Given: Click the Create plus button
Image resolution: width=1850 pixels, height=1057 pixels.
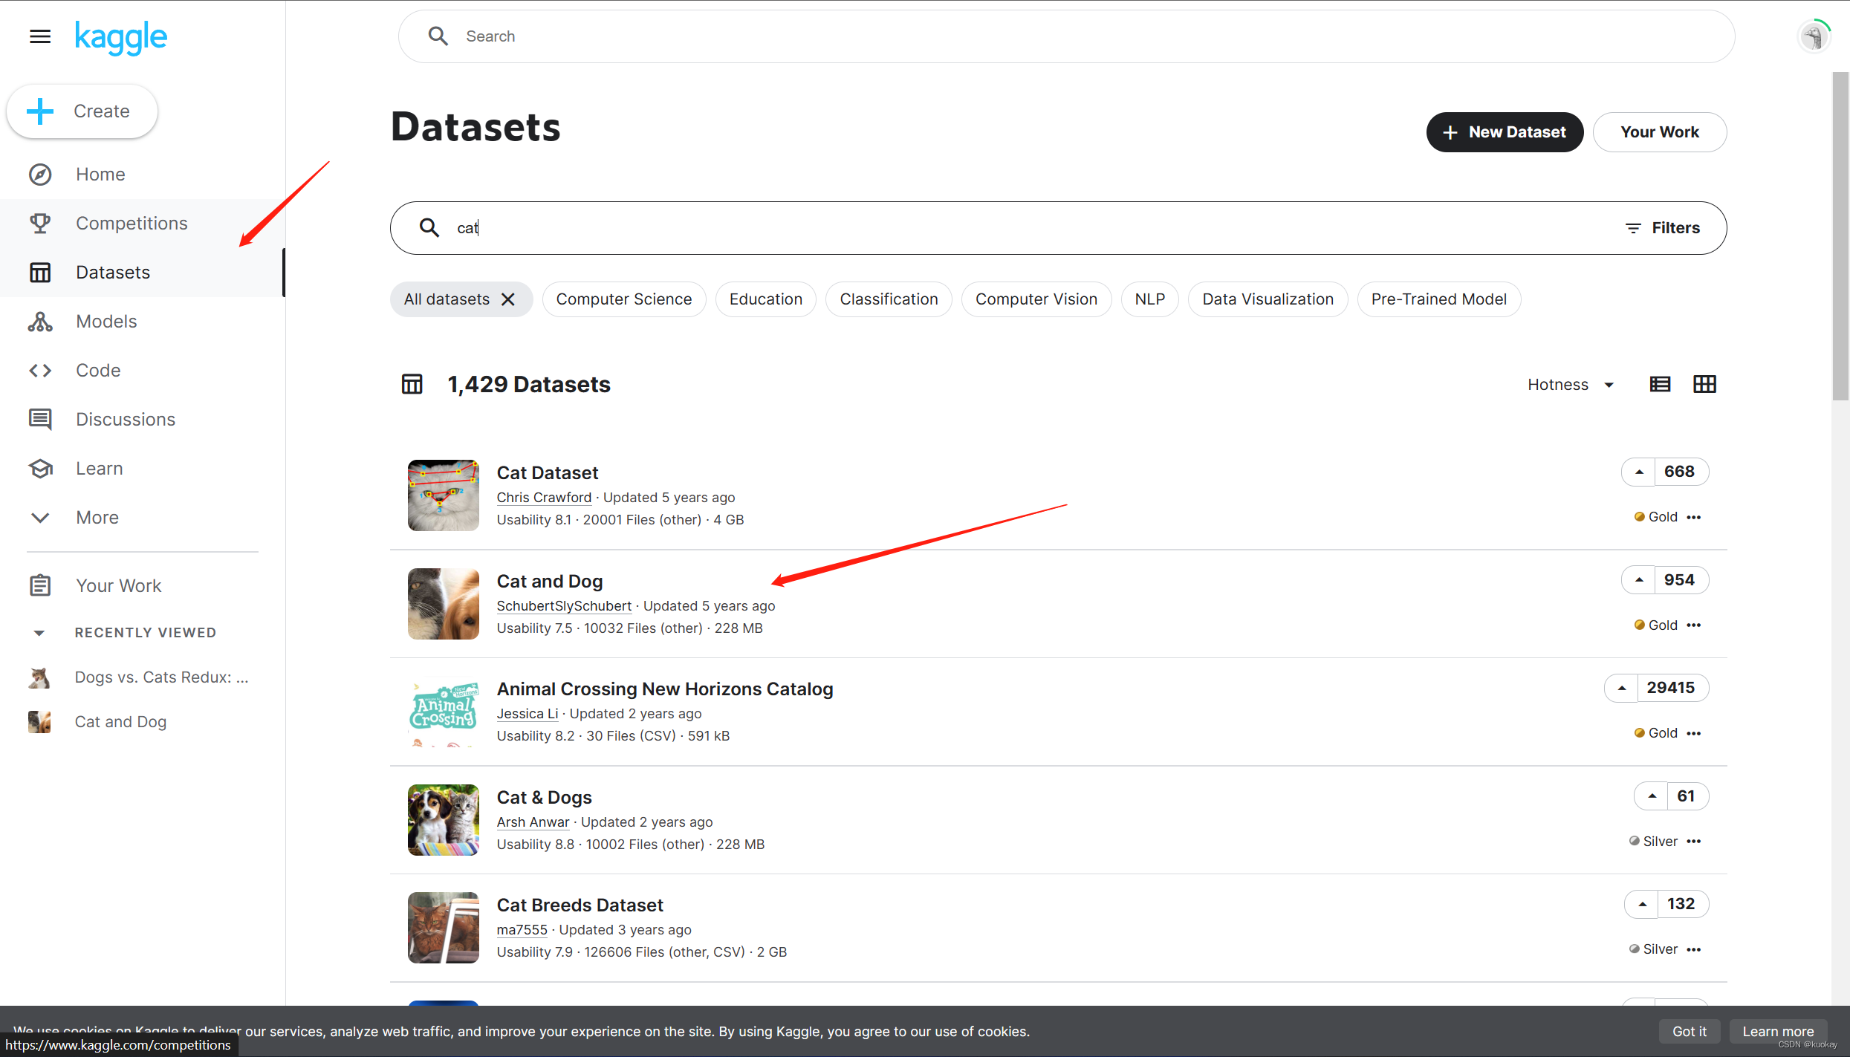Looking at the screenshot, I should (x=82, y=111).
